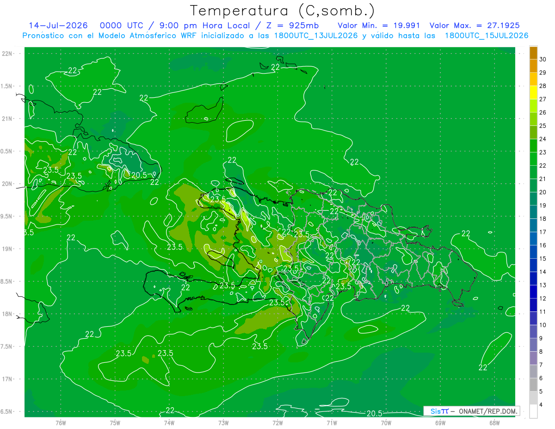Image resolution: width=555 pixels, height=429 pixels.
Task: Click the "72W" longitude axis label
Action: point(277,423)
